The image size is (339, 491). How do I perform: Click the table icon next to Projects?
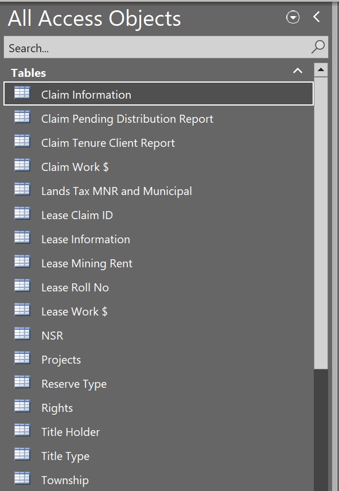tap(22, 358)
